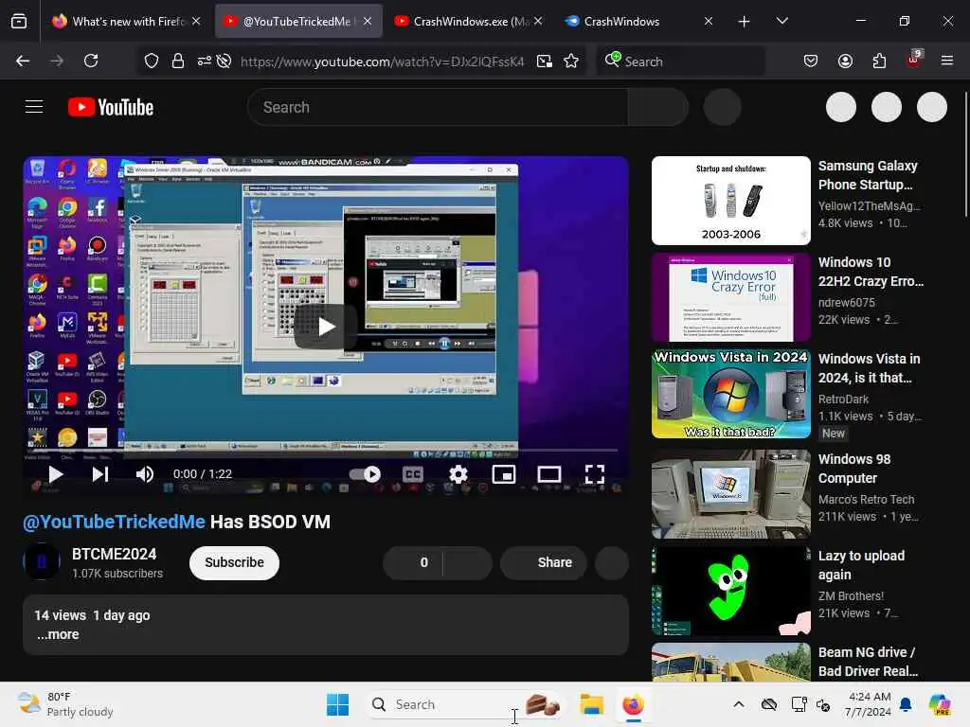Click the Windows taskbar Search box
This screenshot has height=727, width=970.
(x=466, y=704)
